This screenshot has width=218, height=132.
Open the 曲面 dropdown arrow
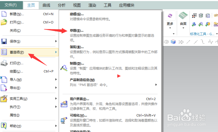tap(183, 28)
